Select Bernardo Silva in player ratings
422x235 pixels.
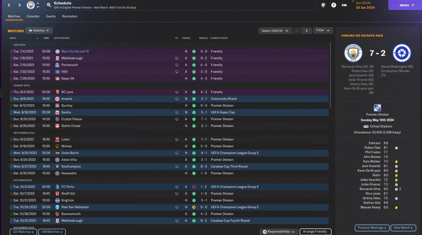[x=370, y=189]
